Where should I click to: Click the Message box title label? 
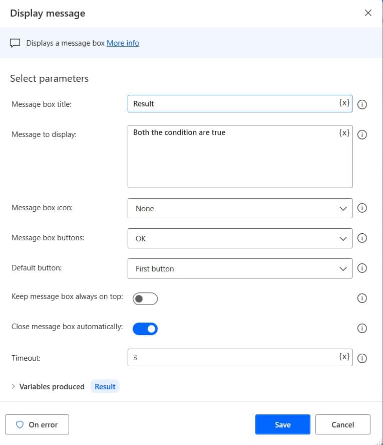[42, 104]
